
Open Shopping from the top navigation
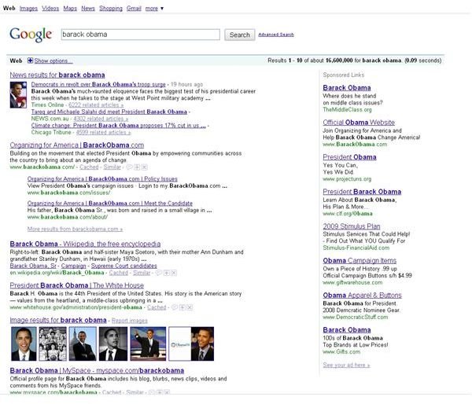[111, 9]
